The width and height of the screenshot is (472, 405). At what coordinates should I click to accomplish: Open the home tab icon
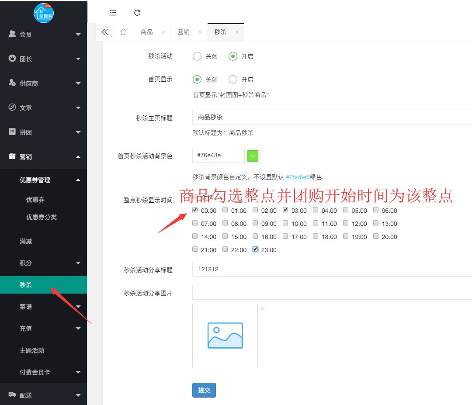pos(124,32)
